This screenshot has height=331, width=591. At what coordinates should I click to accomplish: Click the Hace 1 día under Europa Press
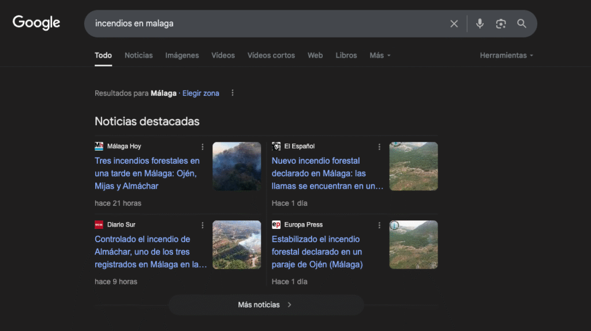[290, 281]
